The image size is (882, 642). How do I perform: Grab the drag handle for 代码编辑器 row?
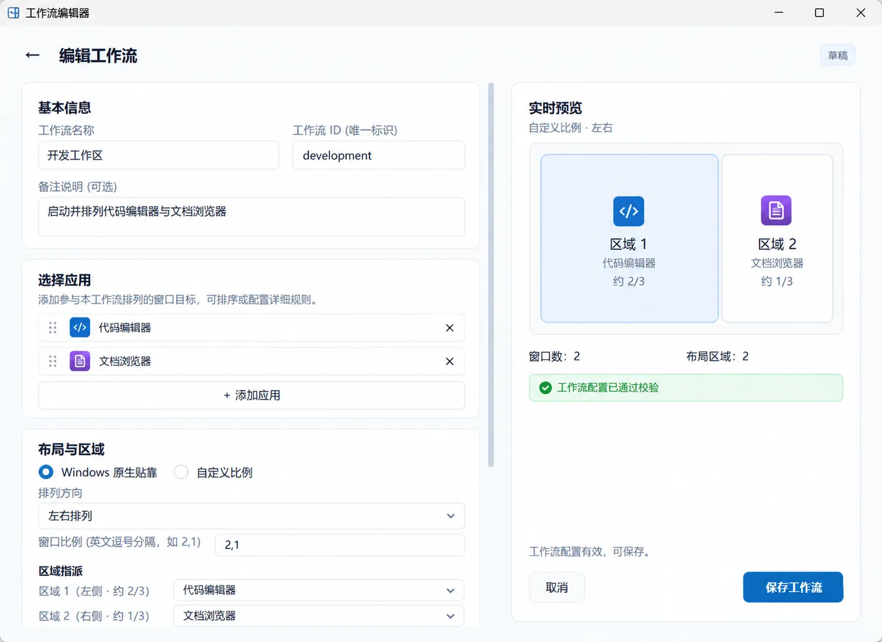pos(53,328)
